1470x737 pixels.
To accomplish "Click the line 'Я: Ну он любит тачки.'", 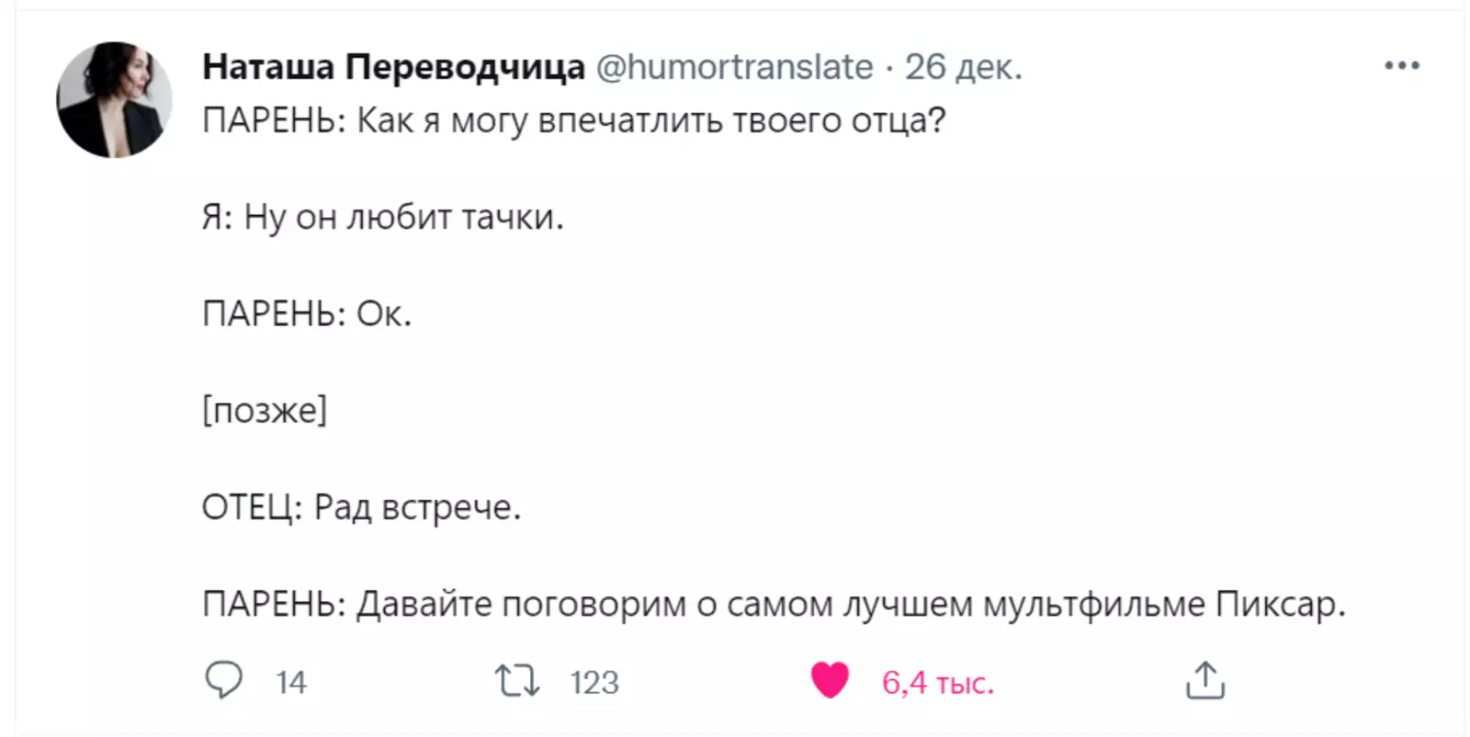I will pyautogui.click(x=382, y=218).
